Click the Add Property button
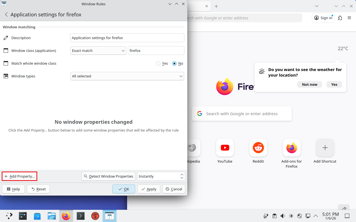 [19, 176]
